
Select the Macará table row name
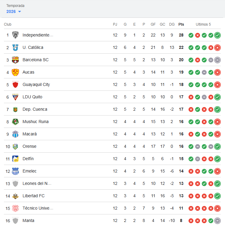tap(30, 134)
